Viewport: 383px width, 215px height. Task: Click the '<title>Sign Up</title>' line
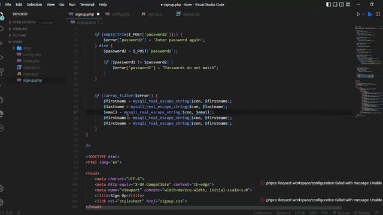click(119, 196)
